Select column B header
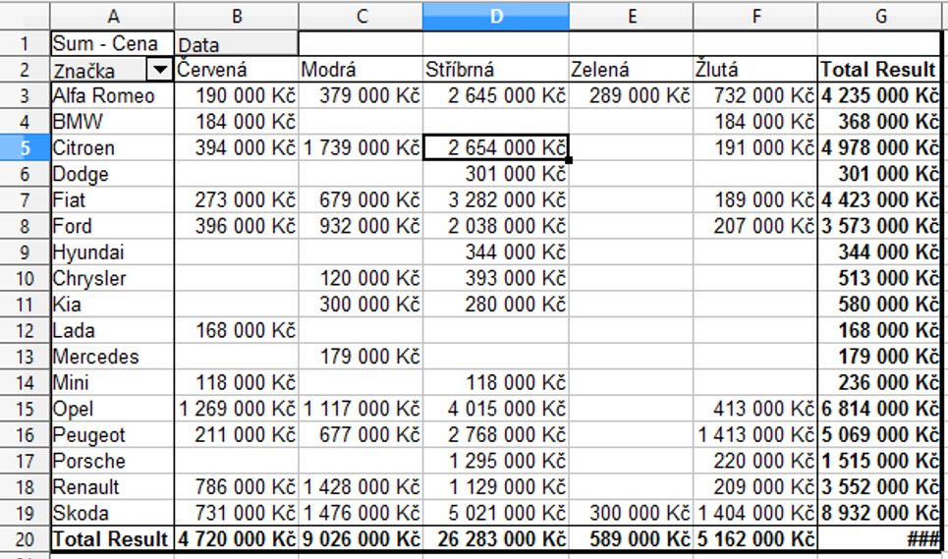This screenshot has height=559, width=948. (237, 17)
